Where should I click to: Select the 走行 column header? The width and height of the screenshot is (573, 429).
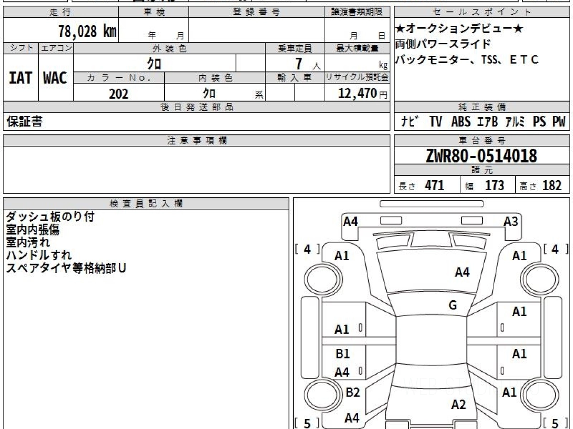60,12
